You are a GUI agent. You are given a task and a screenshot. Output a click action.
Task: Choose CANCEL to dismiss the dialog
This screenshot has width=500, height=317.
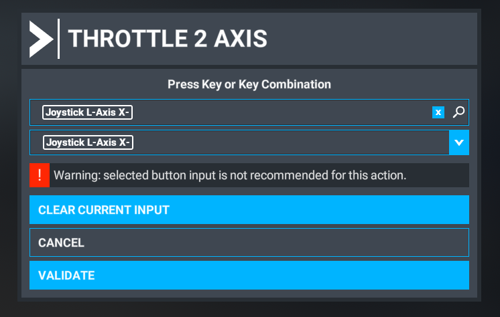[x=249, y=243]
